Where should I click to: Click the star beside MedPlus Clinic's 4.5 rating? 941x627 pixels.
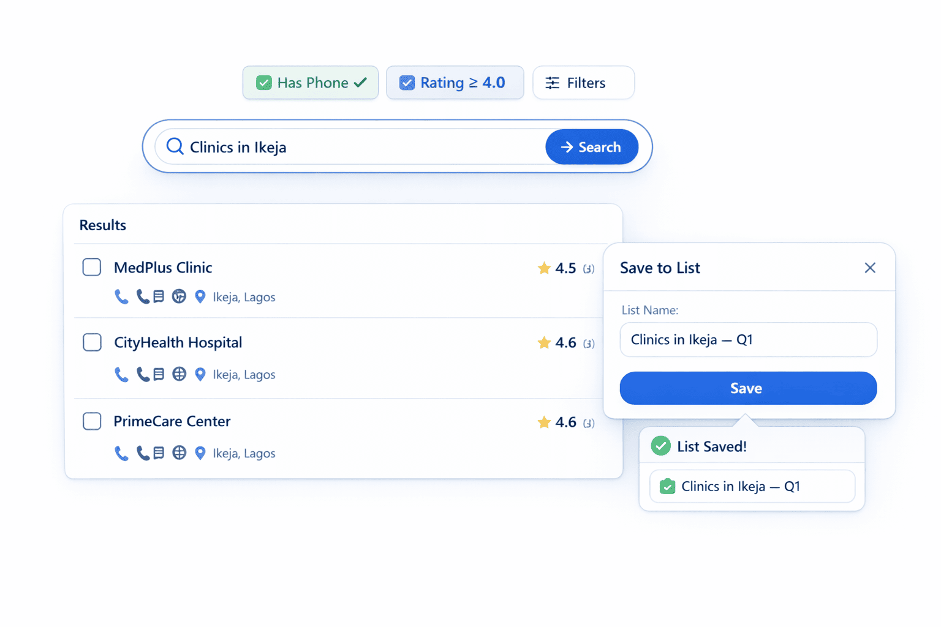(544, 268)
